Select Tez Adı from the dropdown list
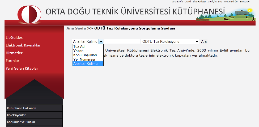Viewport: 259px width, 127px height. click(x=88, y=47)
